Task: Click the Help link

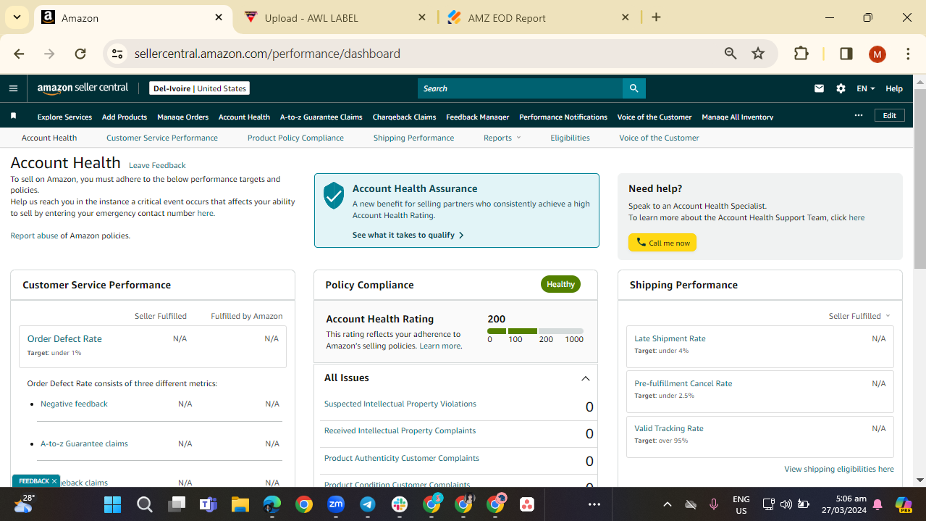Action: point(894,88)
